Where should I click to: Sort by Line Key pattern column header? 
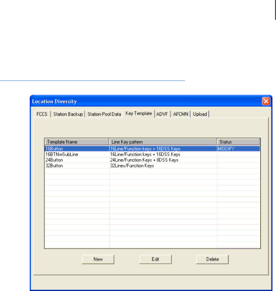pos(163,142)
